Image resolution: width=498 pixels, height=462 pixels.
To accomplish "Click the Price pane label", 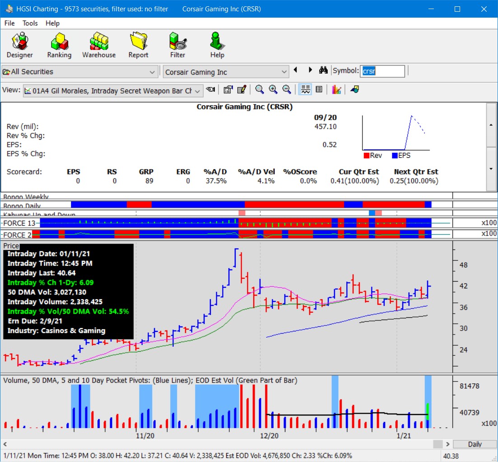I will 11,246.
